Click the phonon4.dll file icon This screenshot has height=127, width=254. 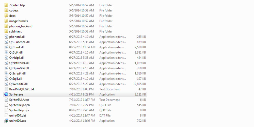(x=6, y=37)
